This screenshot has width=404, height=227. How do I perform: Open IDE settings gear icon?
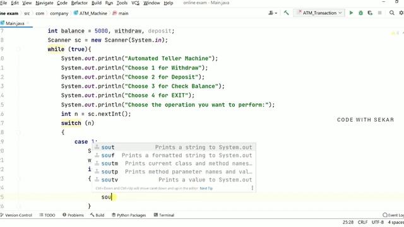[401, 13]
